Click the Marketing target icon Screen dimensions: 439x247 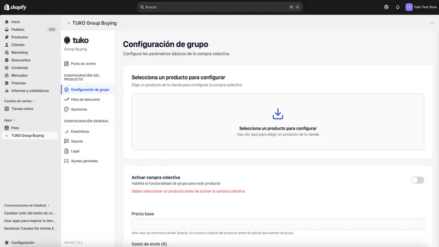(x=7, y=52)
